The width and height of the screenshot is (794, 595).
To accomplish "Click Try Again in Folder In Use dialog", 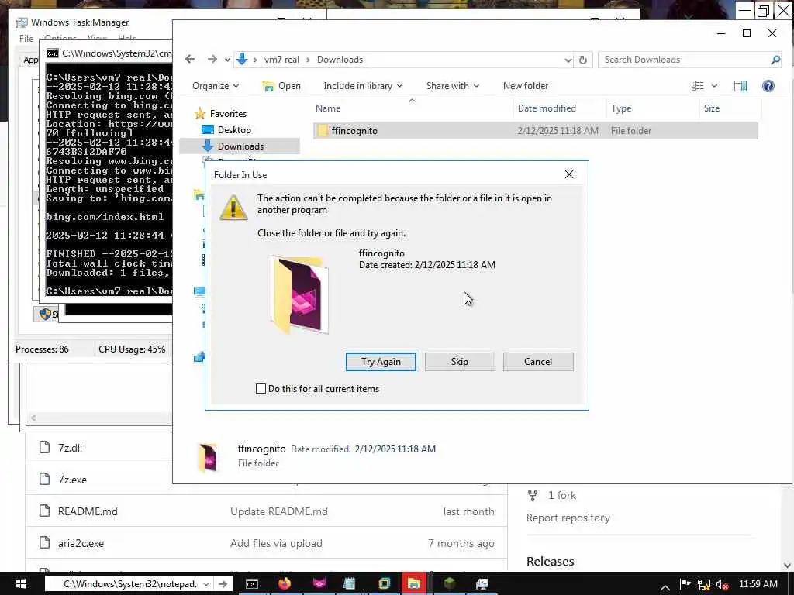I will click(381, 362).
